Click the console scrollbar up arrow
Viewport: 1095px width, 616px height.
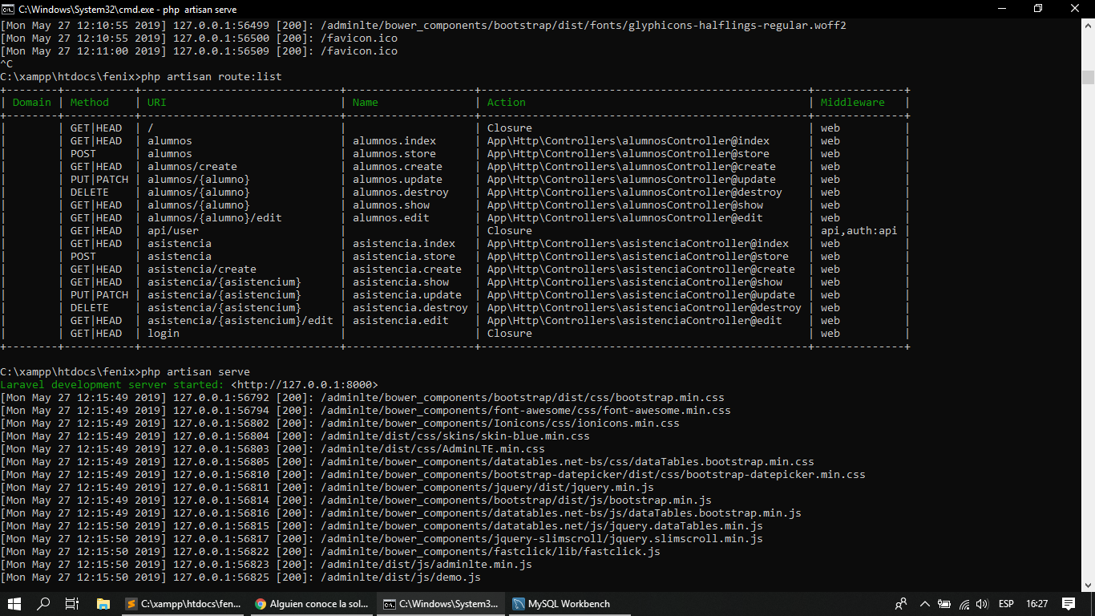click(x=1088, y=24)
